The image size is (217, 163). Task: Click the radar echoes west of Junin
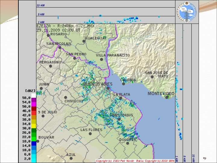pos(39,93)
